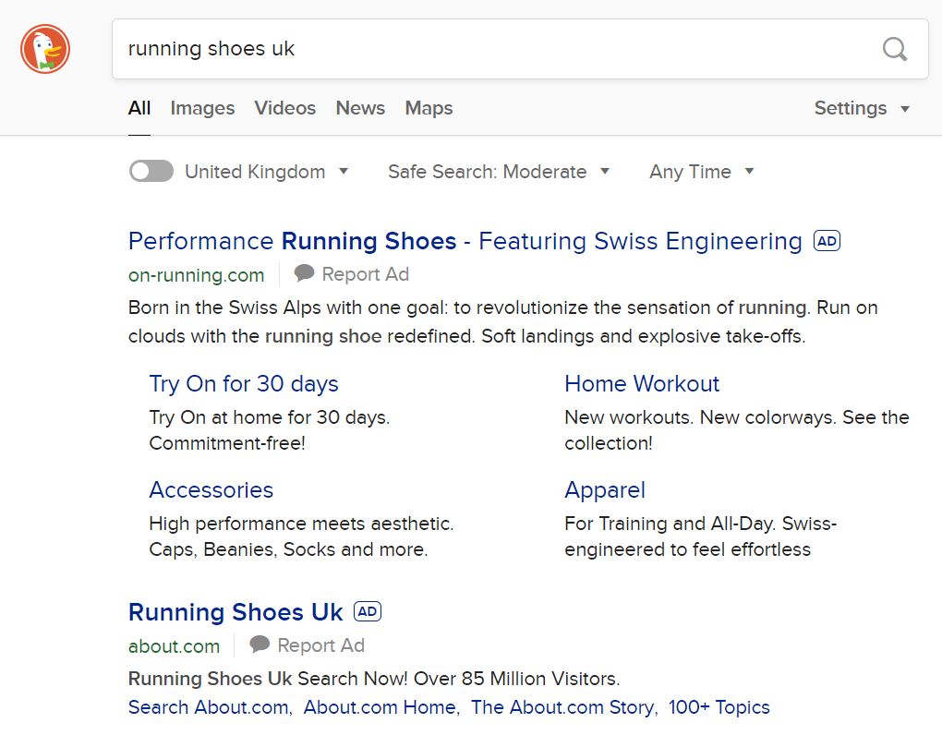Switch to the Videos tab
Image resolution: width=942 pixels, height=735 pixels.
pyautogui.click(x=284, y=108)
